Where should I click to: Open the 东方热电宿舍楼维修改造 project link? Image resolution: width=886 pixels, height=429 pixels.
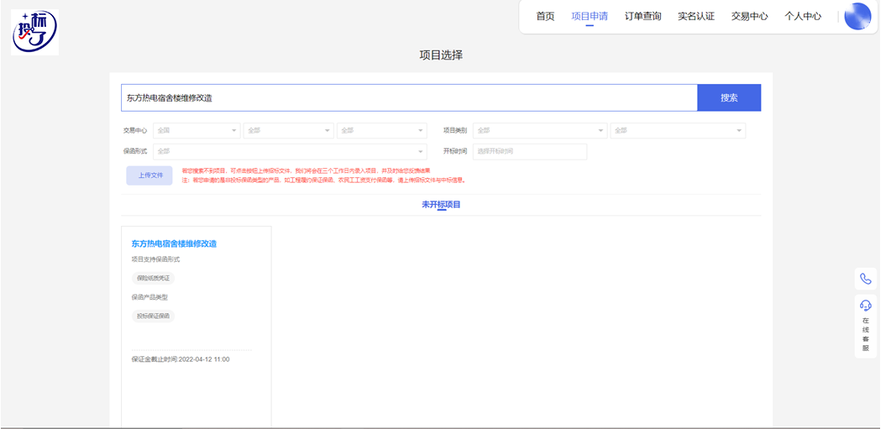(x=174, y=243)
